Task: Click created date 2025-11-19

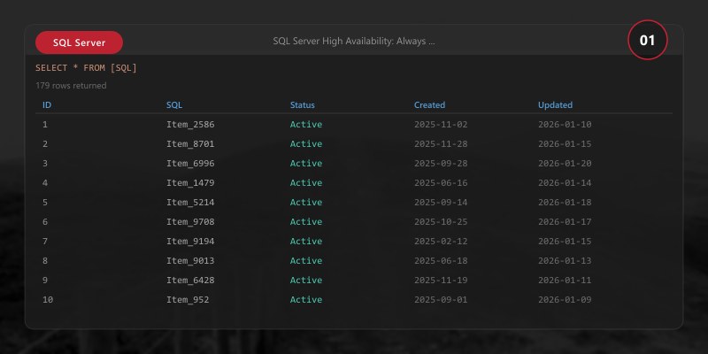Action: coord(441,280)
